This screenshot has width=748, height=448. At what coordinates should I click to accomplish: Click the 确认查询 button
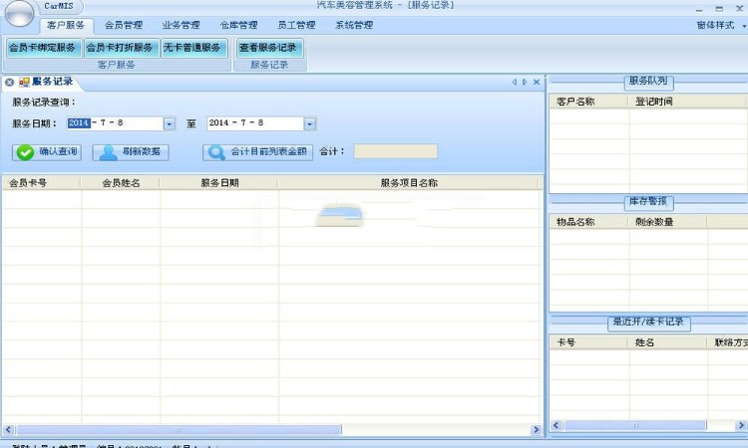point(46,152)
